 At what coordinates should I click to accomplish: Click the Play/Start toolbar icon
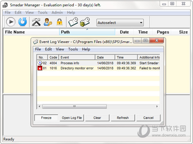[11, 22]
